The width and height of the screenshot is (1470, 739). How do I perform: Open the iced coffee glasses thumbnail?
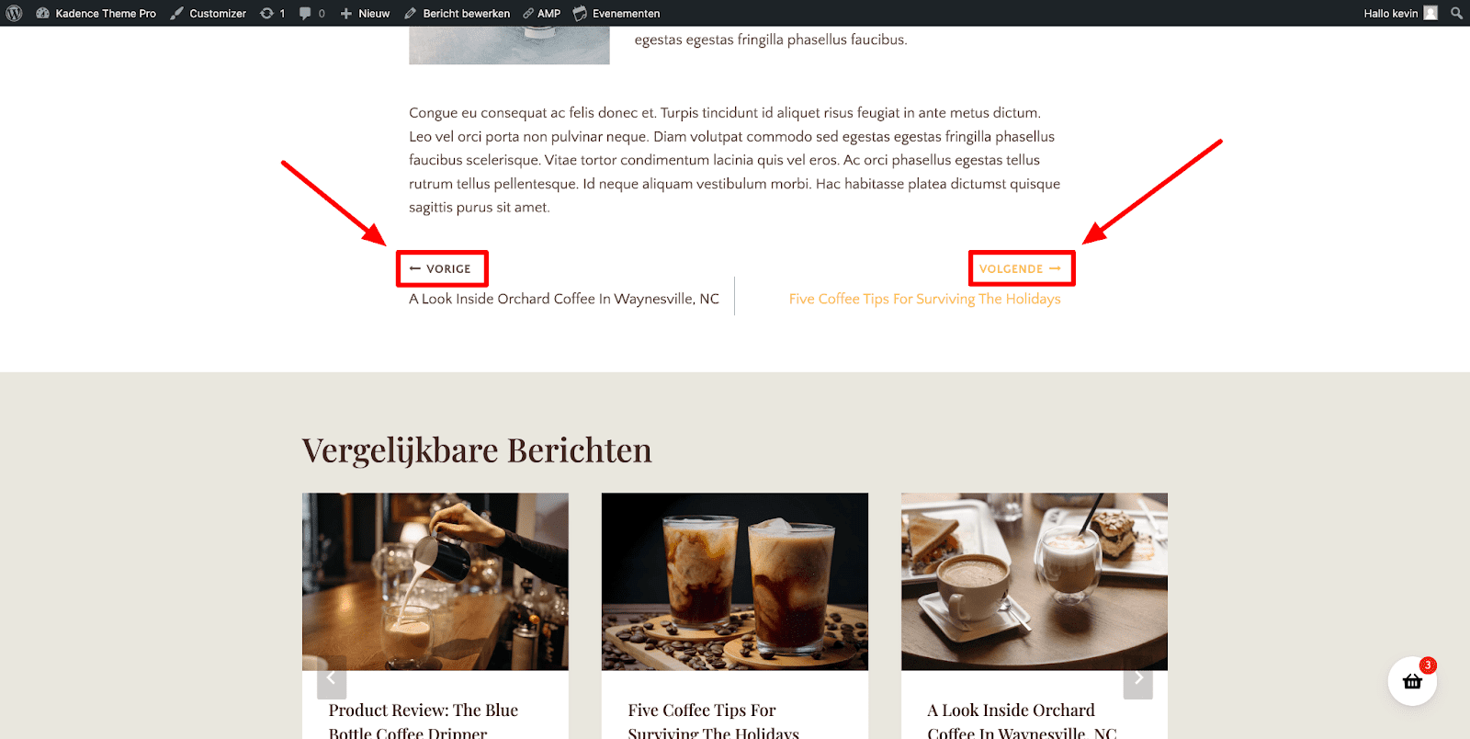pyautogui.click(x=735, y=581)
